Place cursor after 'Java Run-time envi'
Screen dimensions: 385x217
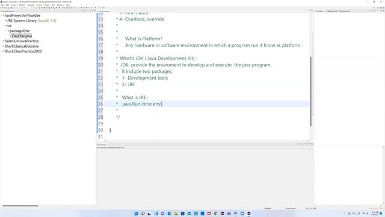(x=162, y=104)
